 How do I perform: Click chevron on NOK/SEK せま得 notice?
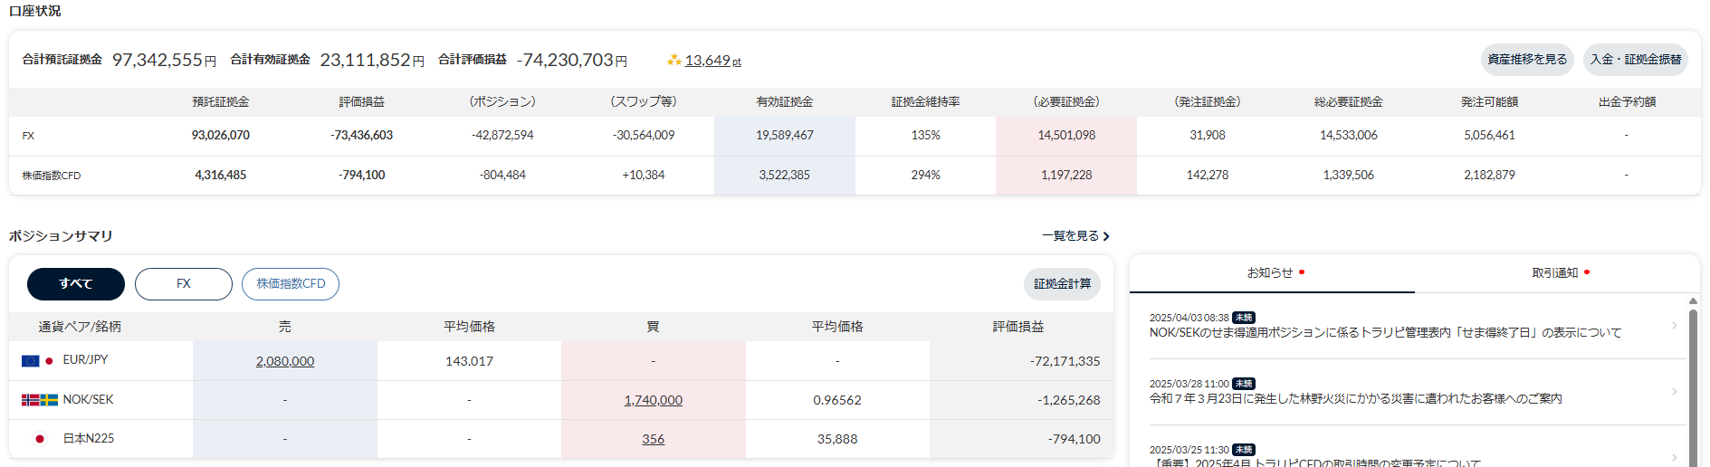click(x=1674, y=326)
